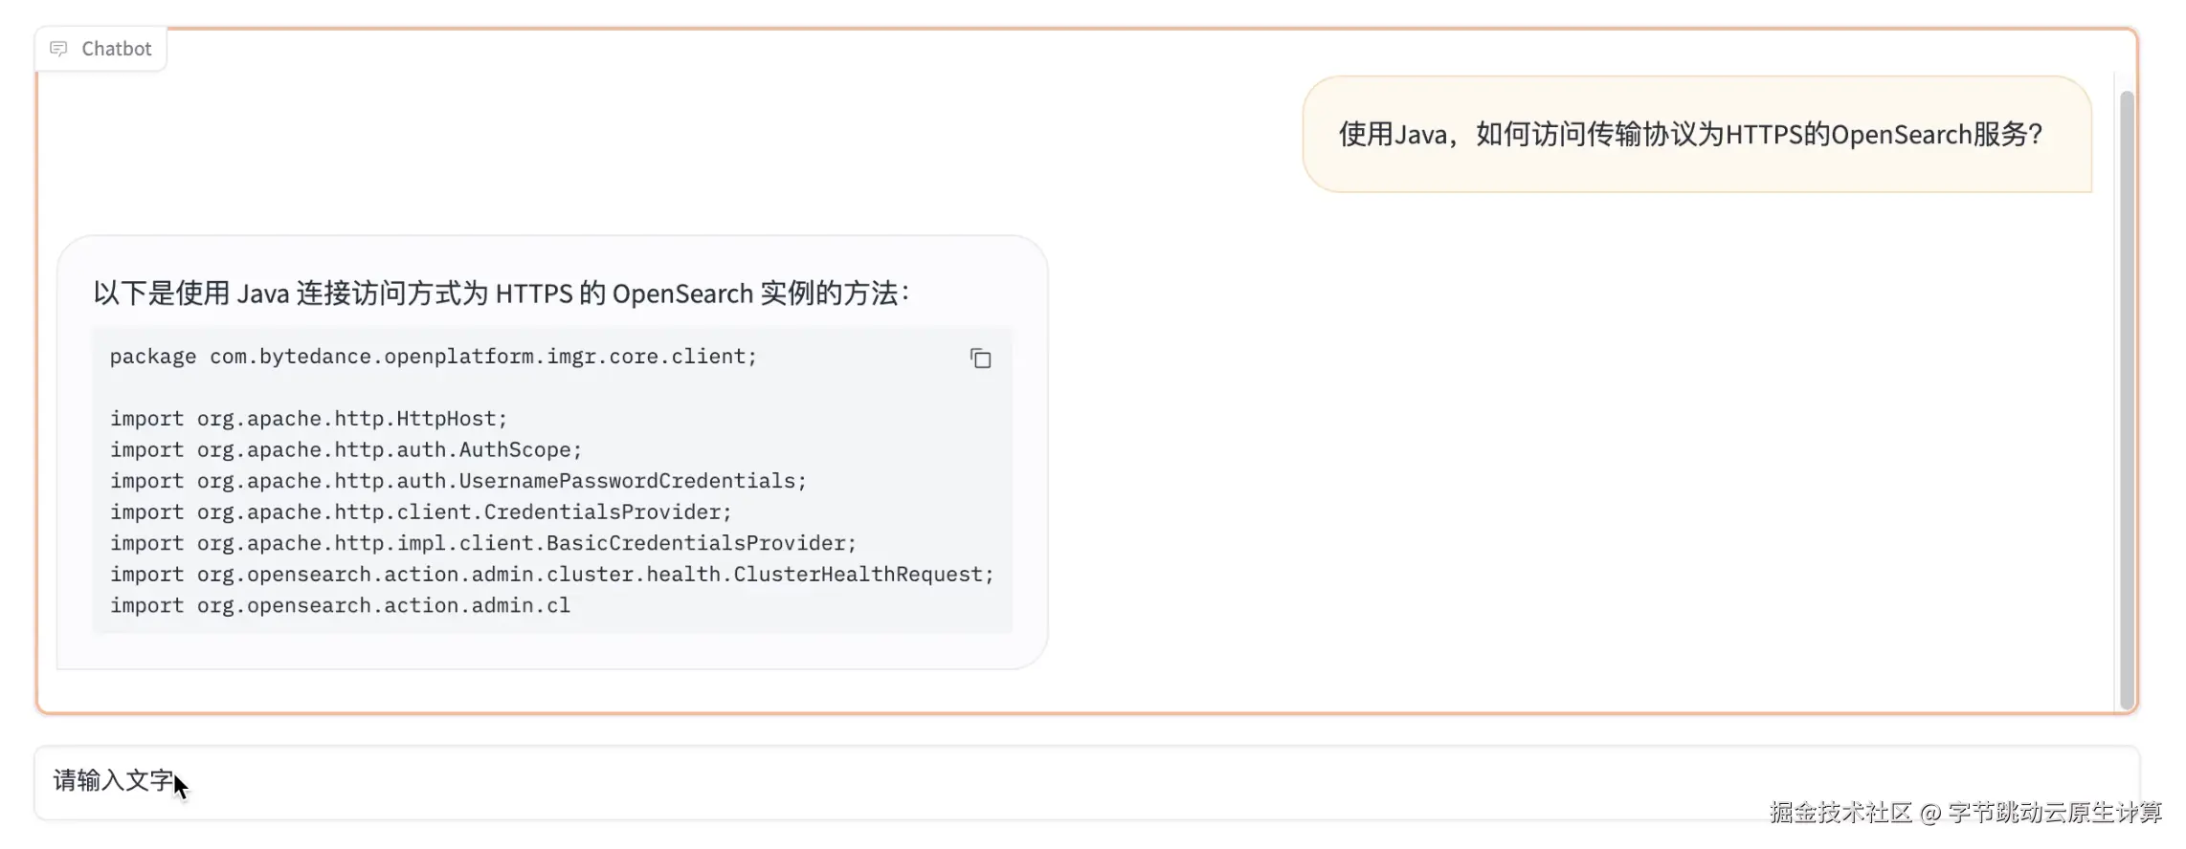This screenshot has width=2186, height=849.
Task: Copy the Java code block contents
Action: [980, 359]
